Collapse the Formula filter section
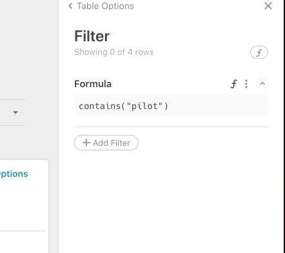The height and width of the screenshot is (253, 285). pos(262,83)
